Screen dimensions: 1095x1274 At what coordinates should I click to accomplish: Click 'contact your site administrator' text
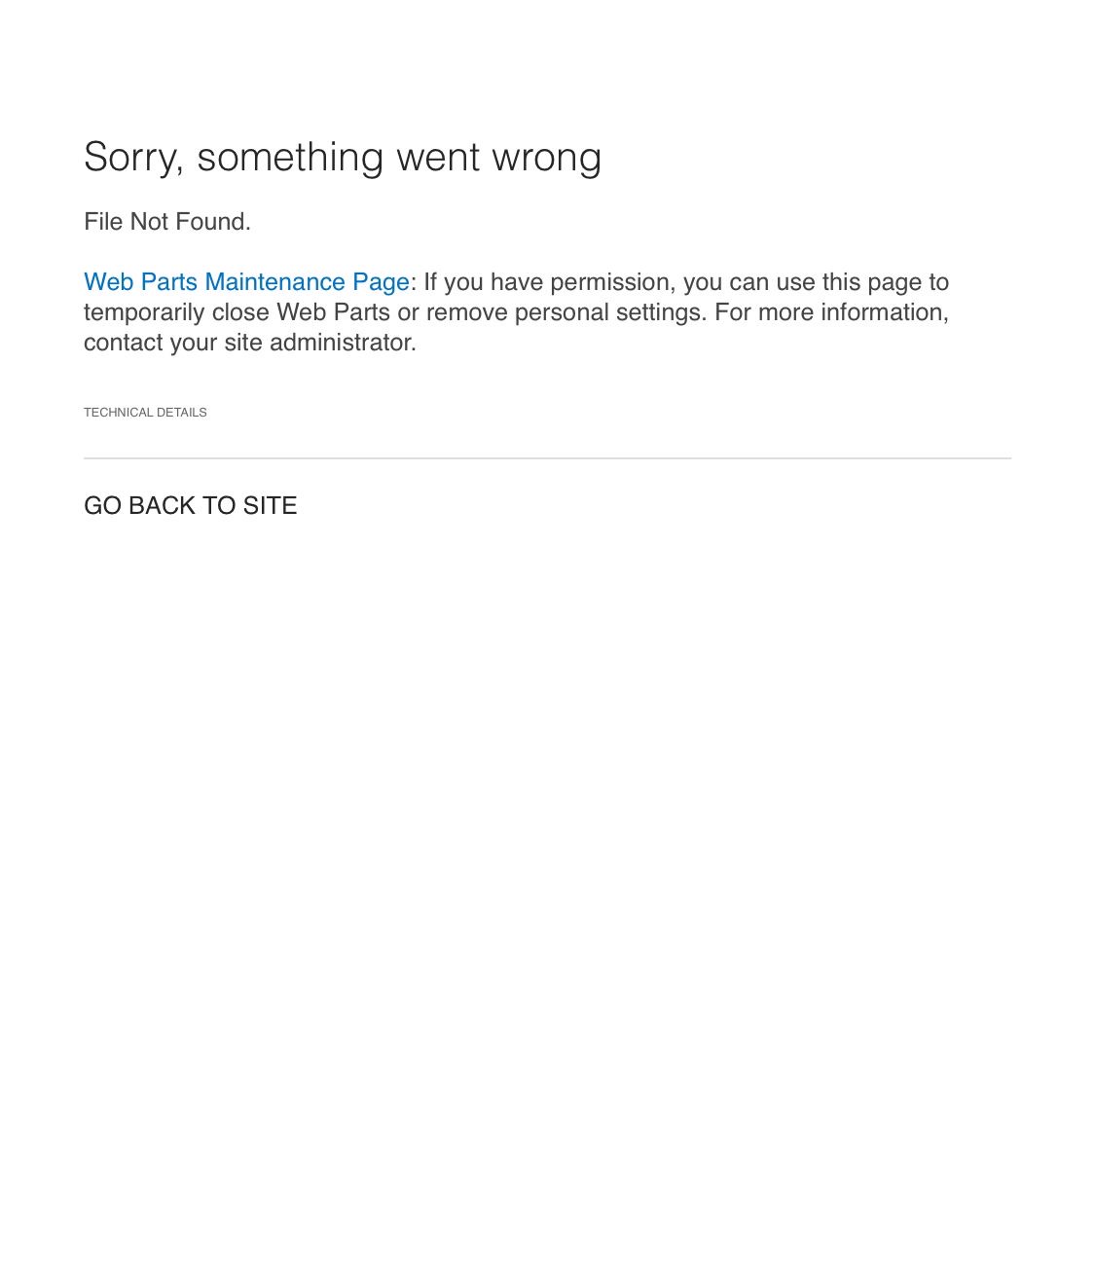tap(249, 343)
